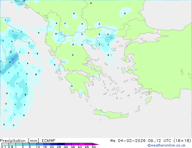This screenshot has height=148, width=192.
Task: Click the "We 04-02-2026" date text
Action: tap(128, 141)
